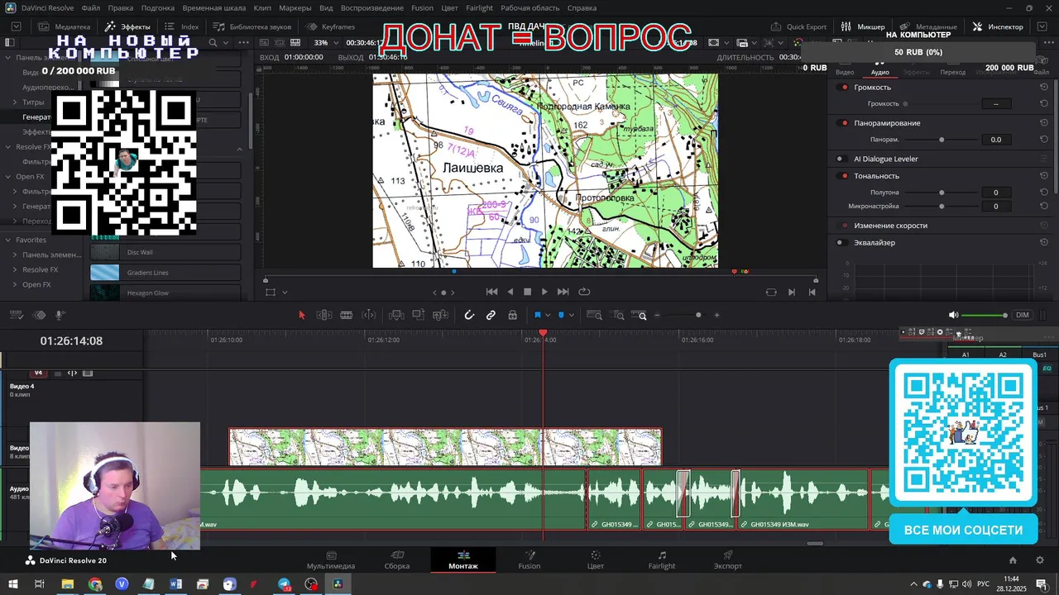Toggle Position Lock padlock icon
Screen dimensions: 1059x595
click(513, 315)
